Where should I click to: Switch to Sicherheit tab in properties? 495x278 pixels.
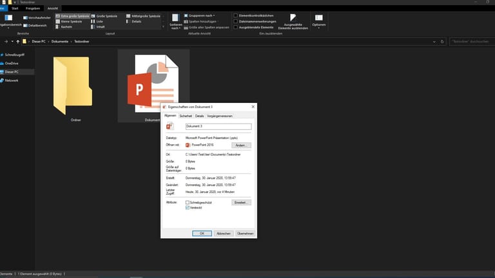(x=186, y=116)
